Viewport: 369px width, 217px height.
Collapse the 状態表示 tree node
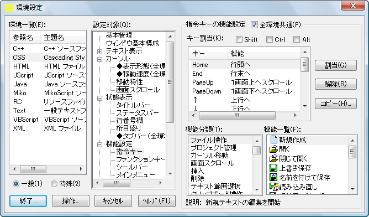click(x=100, y=98)
